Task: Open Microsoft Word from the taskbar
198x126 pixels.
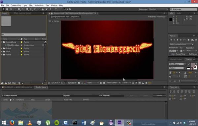Action: (84, 123)
